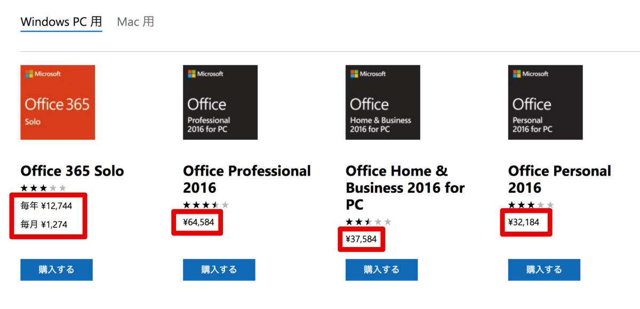Switch to the Mac 用 tab
This screenshot has height=309, width=640.
(x=135, y=22)
